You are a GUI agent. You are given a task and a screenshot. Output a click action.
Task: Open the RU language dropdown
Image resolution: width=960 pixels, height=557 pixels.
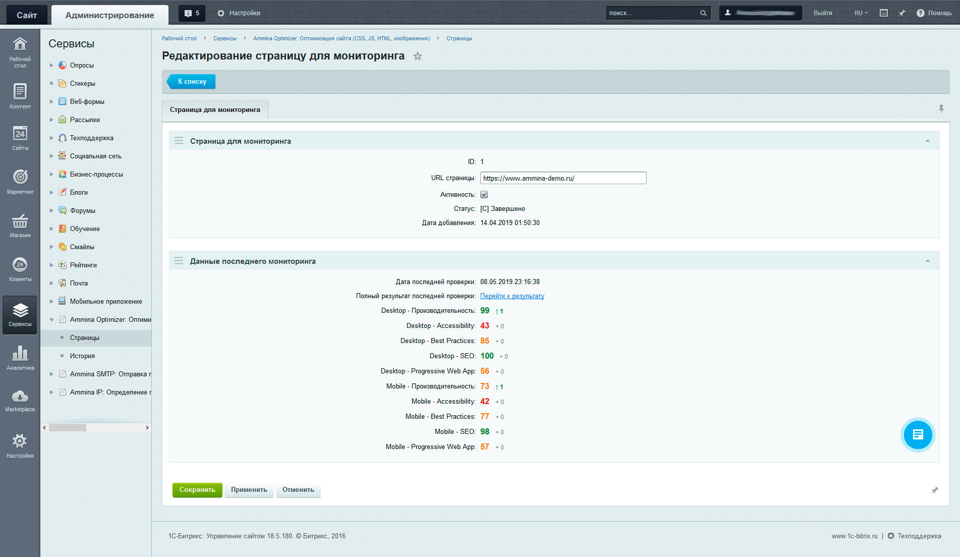[861, 13]
